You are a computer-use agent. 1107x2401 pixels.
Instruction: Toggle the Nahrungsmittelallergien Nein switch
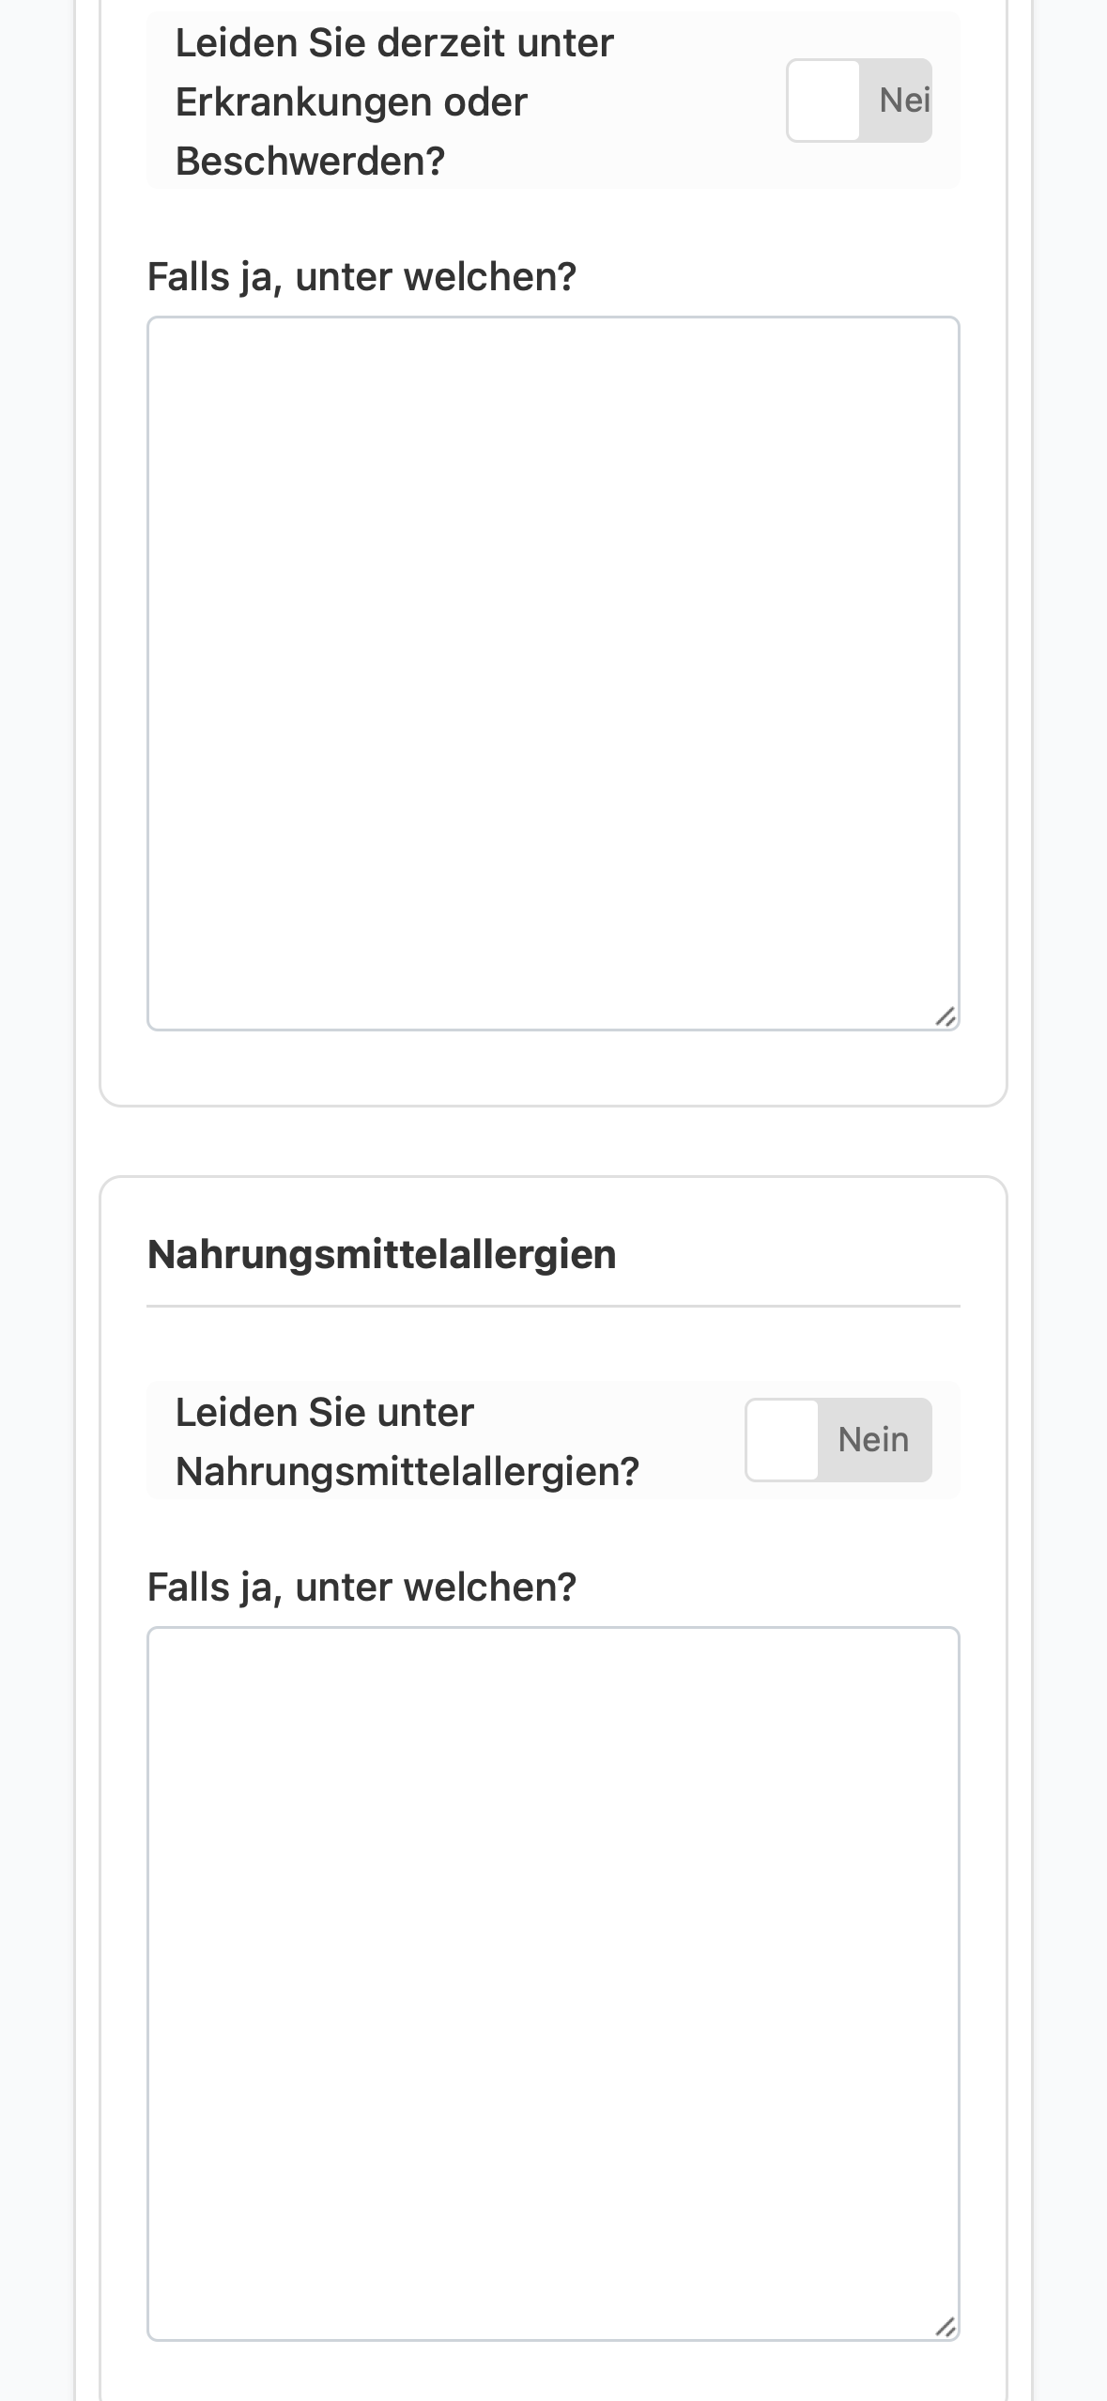click(x=838, y=1440)
